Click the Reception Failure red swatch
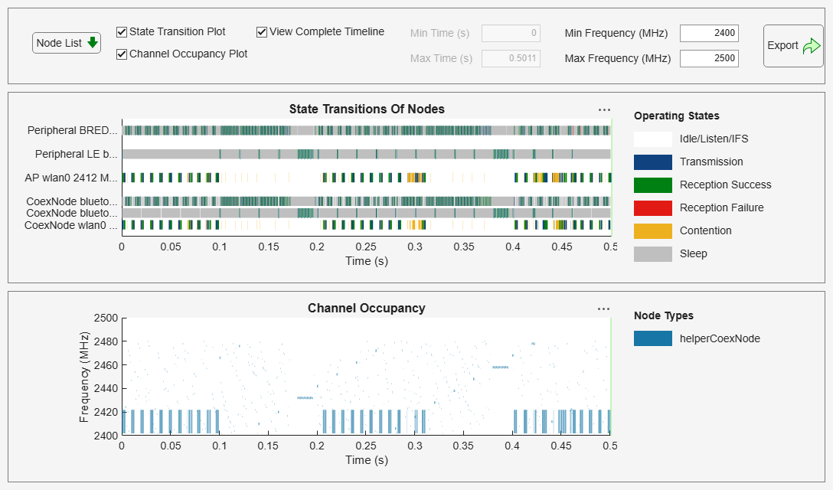 click(653, 207)
